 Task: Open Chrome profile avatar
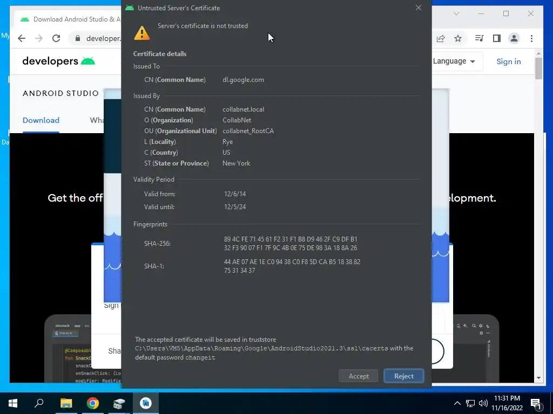514,38
